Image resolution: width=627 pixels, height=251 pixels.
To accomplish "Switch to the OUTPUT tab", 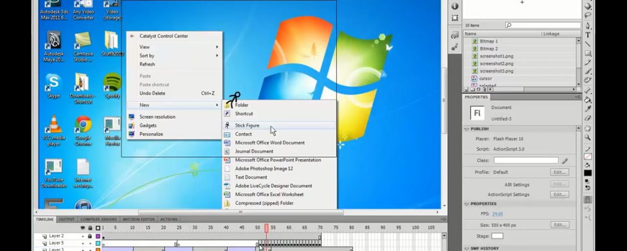I will (66, 219).
